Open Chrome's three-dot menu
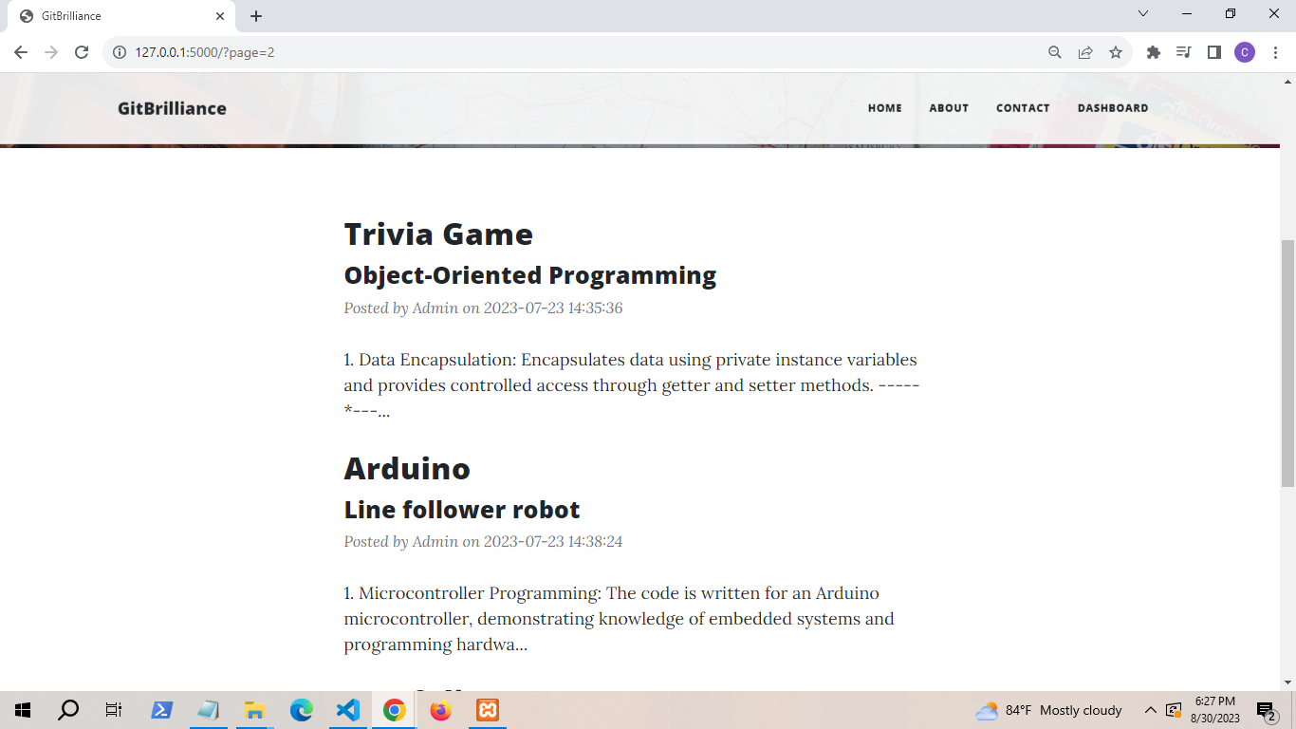 pyautogui.click(x=1275, y=52)
